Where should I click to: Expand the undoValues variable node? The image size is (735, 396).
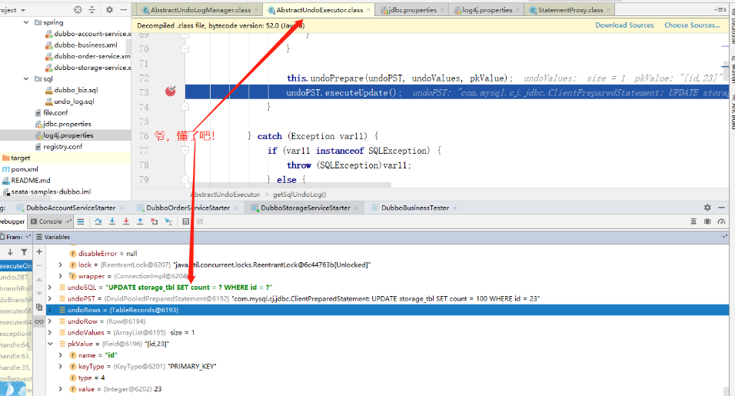point(50,332)
